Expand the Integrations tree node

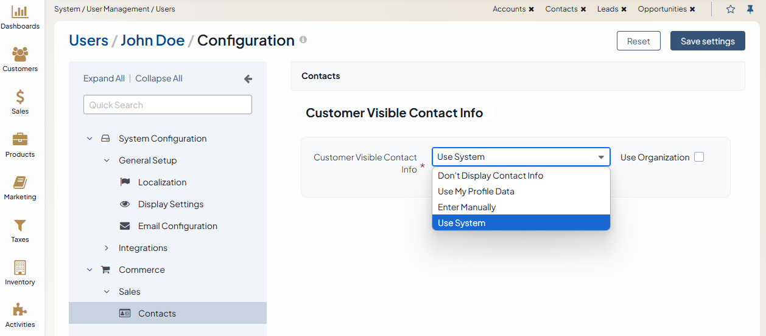(x=107, y=248)
